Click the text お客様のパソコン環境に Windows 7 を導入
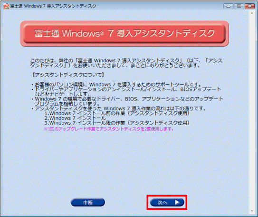 (116, 85)
